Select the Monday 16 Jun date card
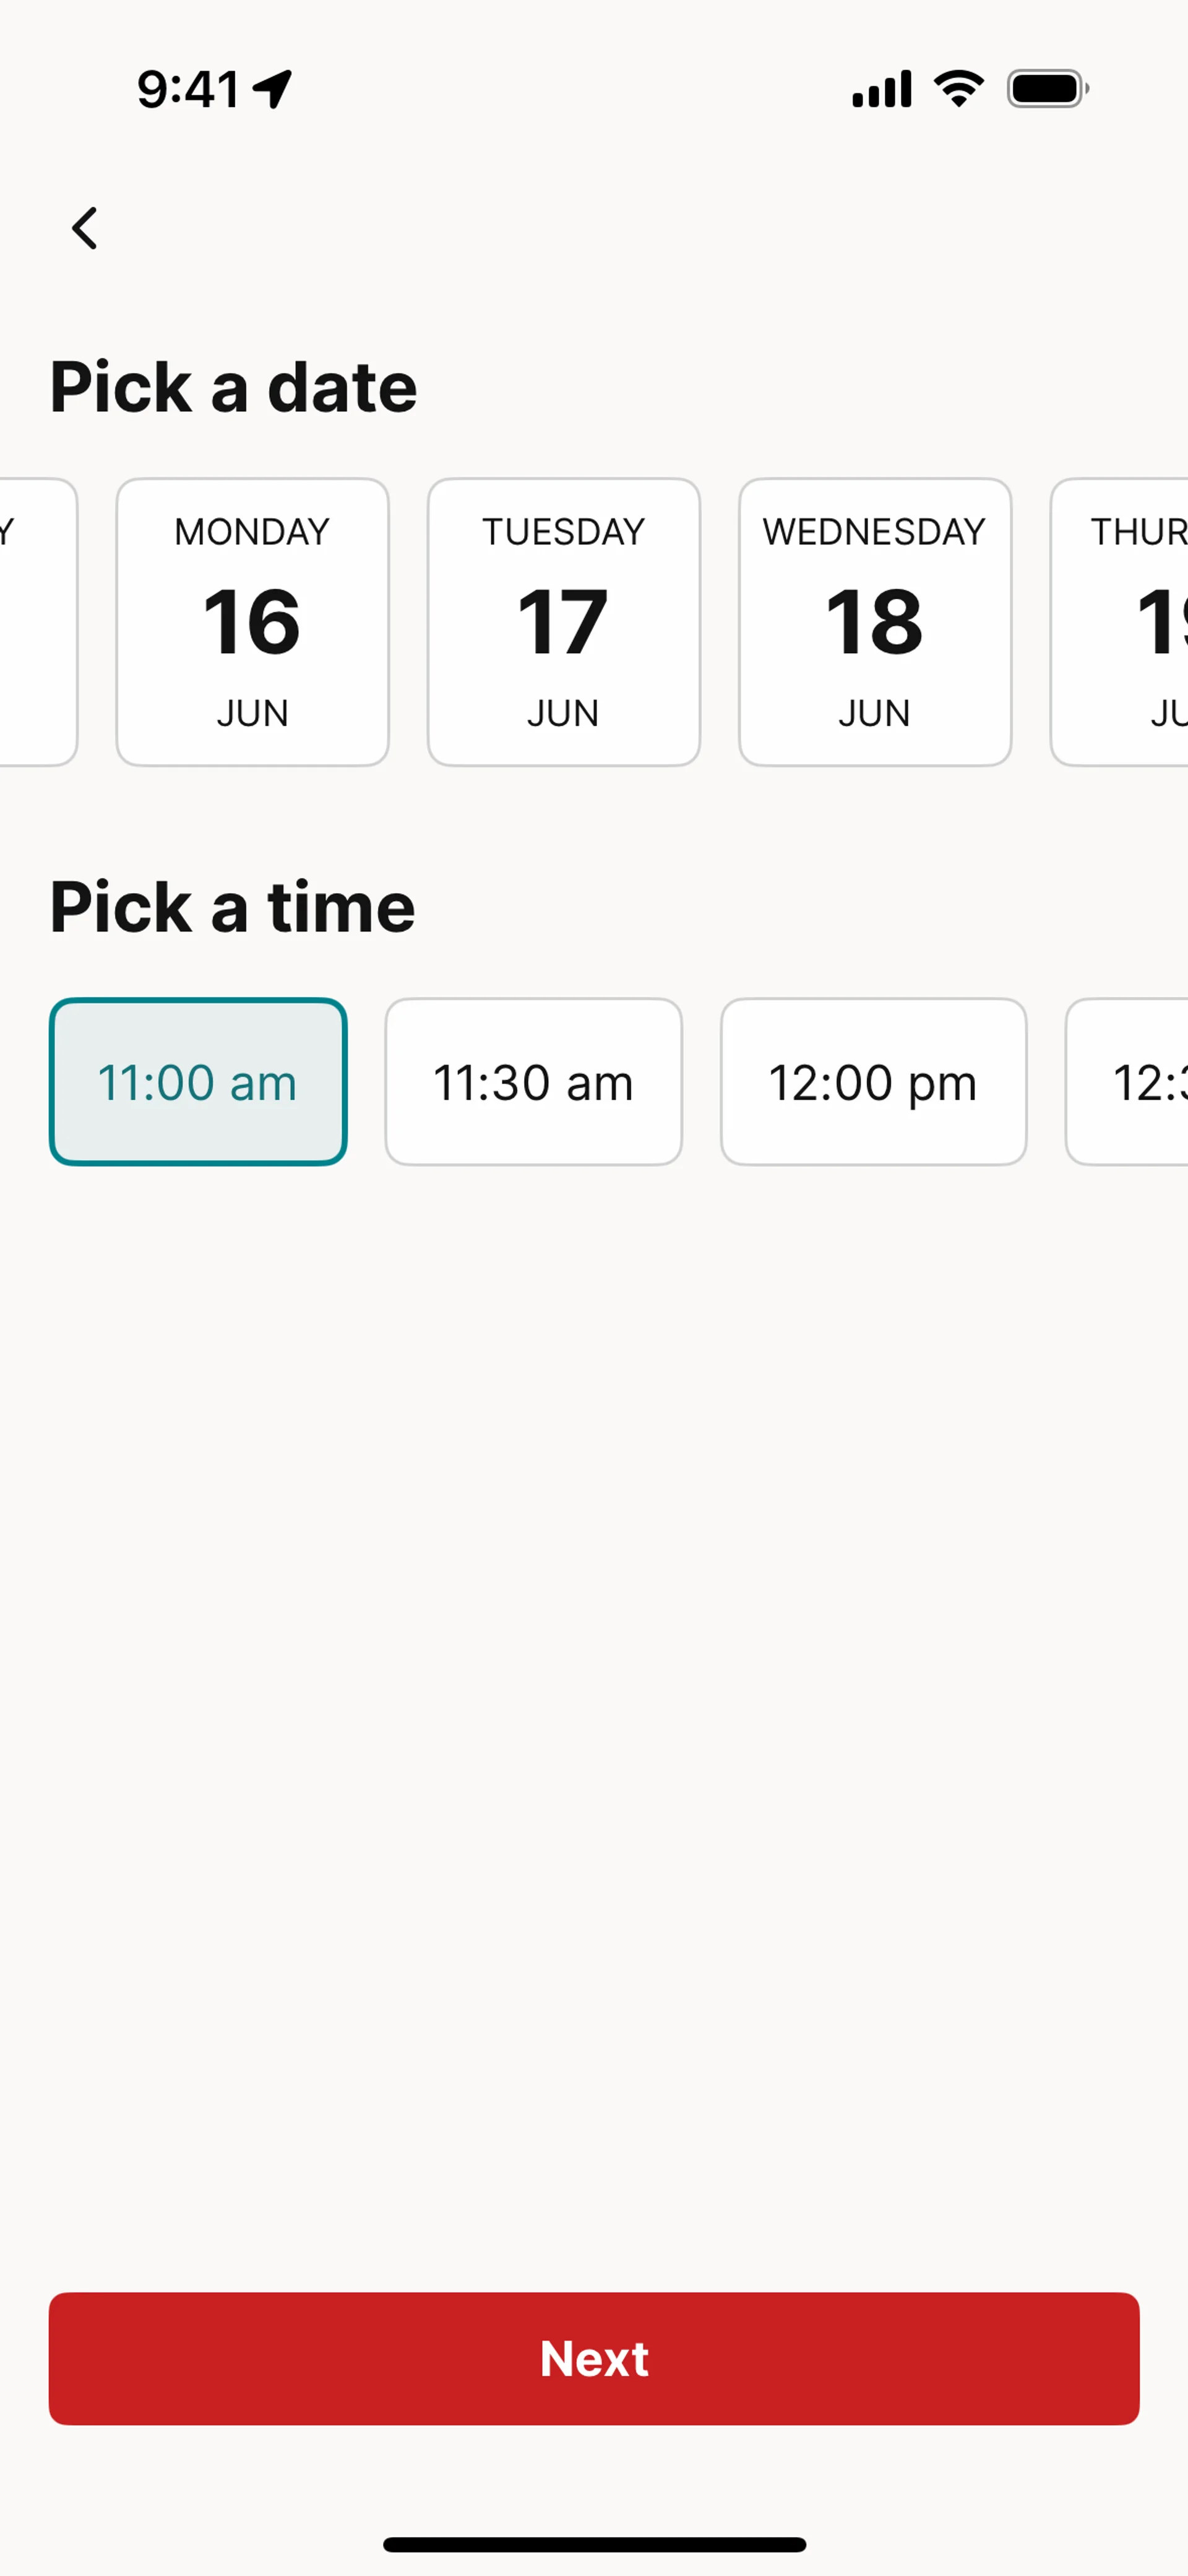This screenshot has width=1188, height=2576. [252, 622]
